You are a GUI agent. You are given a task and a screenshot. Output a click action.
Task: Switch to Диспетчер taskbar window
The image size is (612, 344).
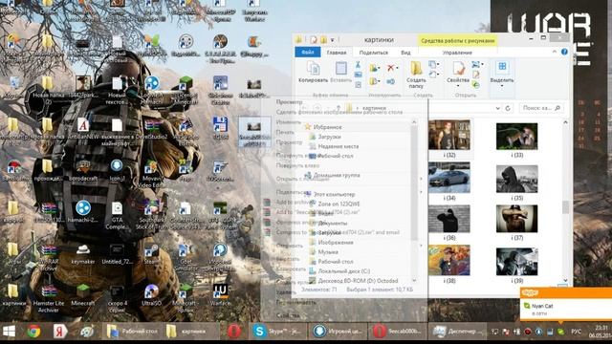pos(457,332)
